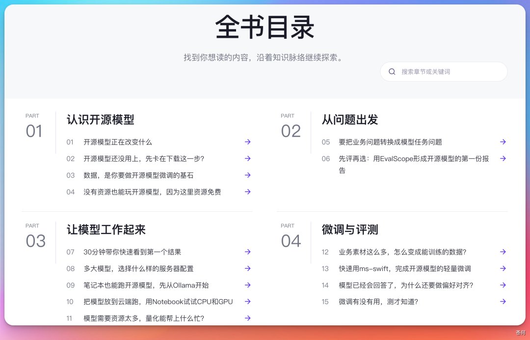
Task: Open chapter 把模型放到云端跑，用Notebook试试CPU和GPU
Action: (x=158, y=302)
